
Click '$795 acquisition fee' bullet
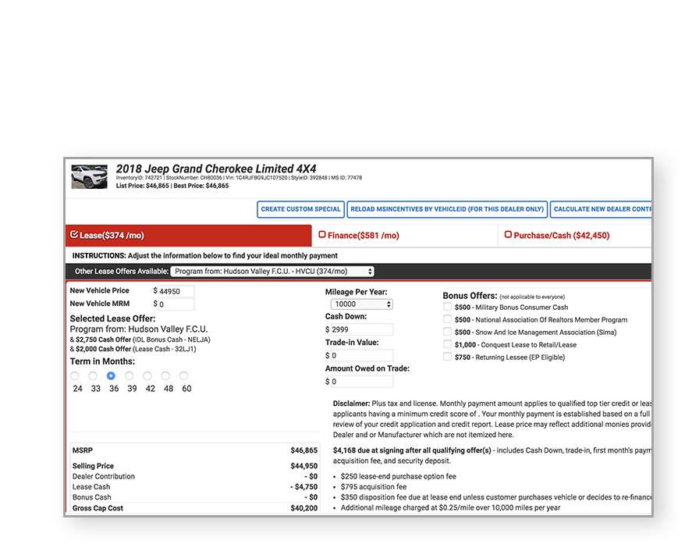click(x=374, y=487)
